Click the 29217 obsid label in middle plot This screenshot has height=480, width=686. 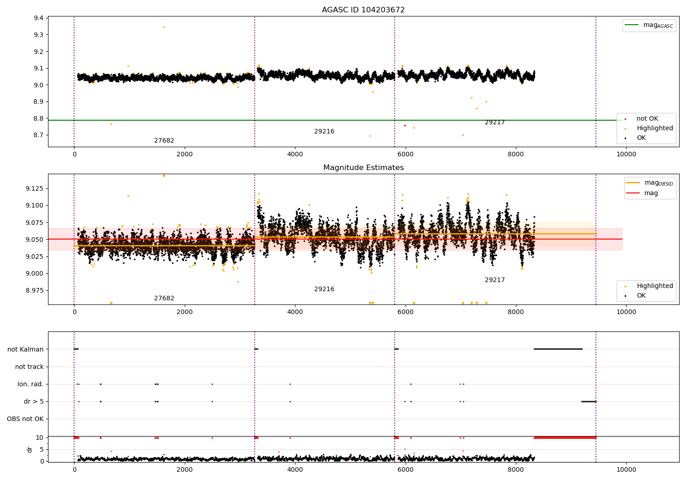[495, 280]
